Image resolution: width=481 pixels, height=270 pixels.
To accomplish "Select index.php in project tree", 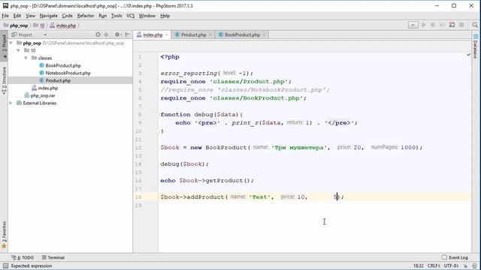I will pyautogui.click(x=48, y=88).
